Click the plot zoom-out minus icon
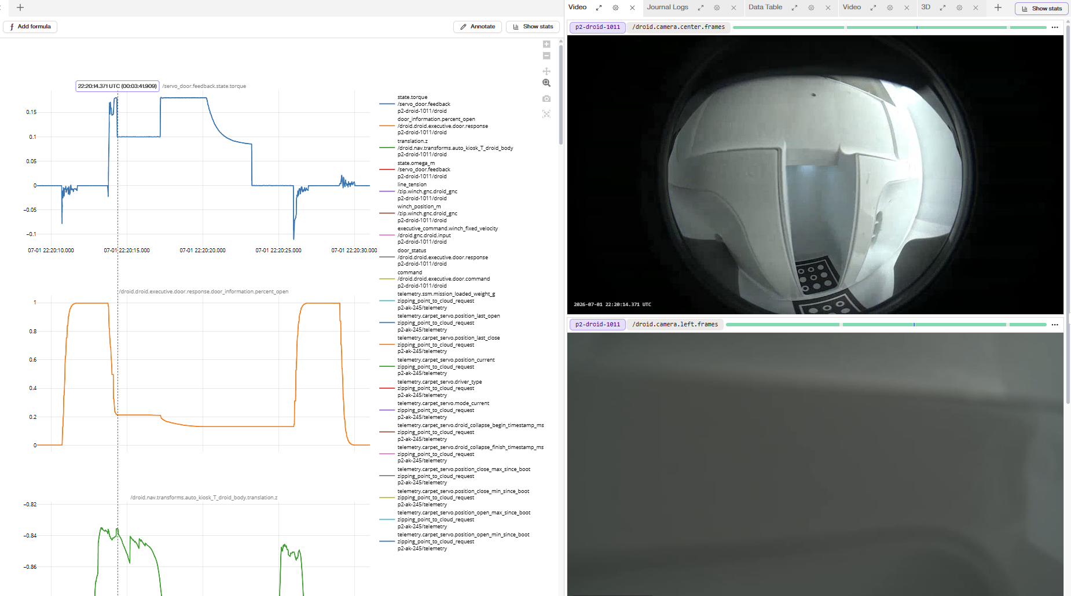The image size is (1071, 596). tap(546, 56)
